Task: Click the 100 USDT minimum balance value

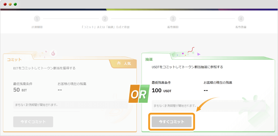Action: (161, 91)
